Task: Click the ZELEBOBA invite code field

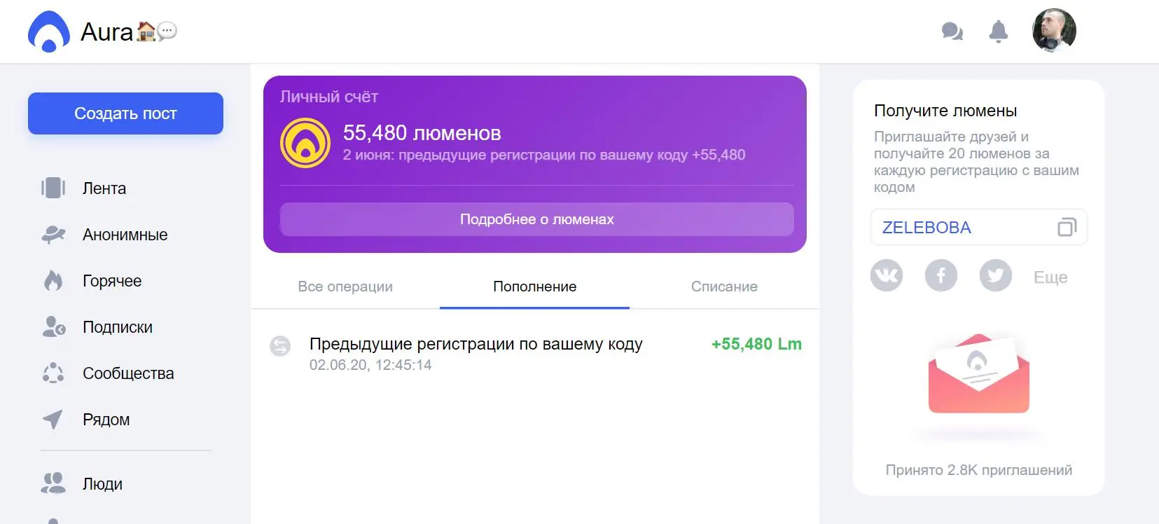Action: click(x=978, y=228)
